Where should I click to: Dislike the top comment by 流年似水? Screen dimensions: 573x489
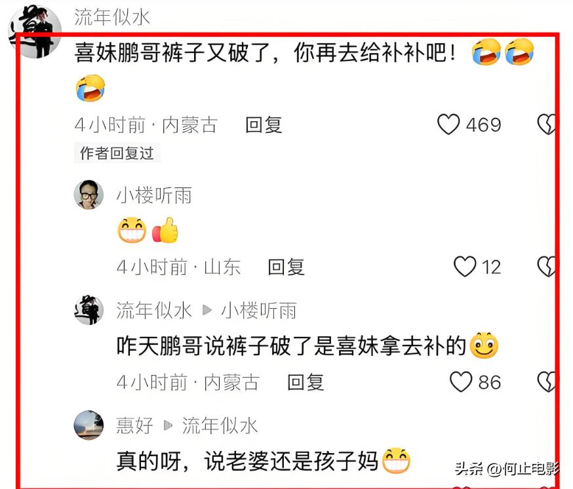[546, 125]
